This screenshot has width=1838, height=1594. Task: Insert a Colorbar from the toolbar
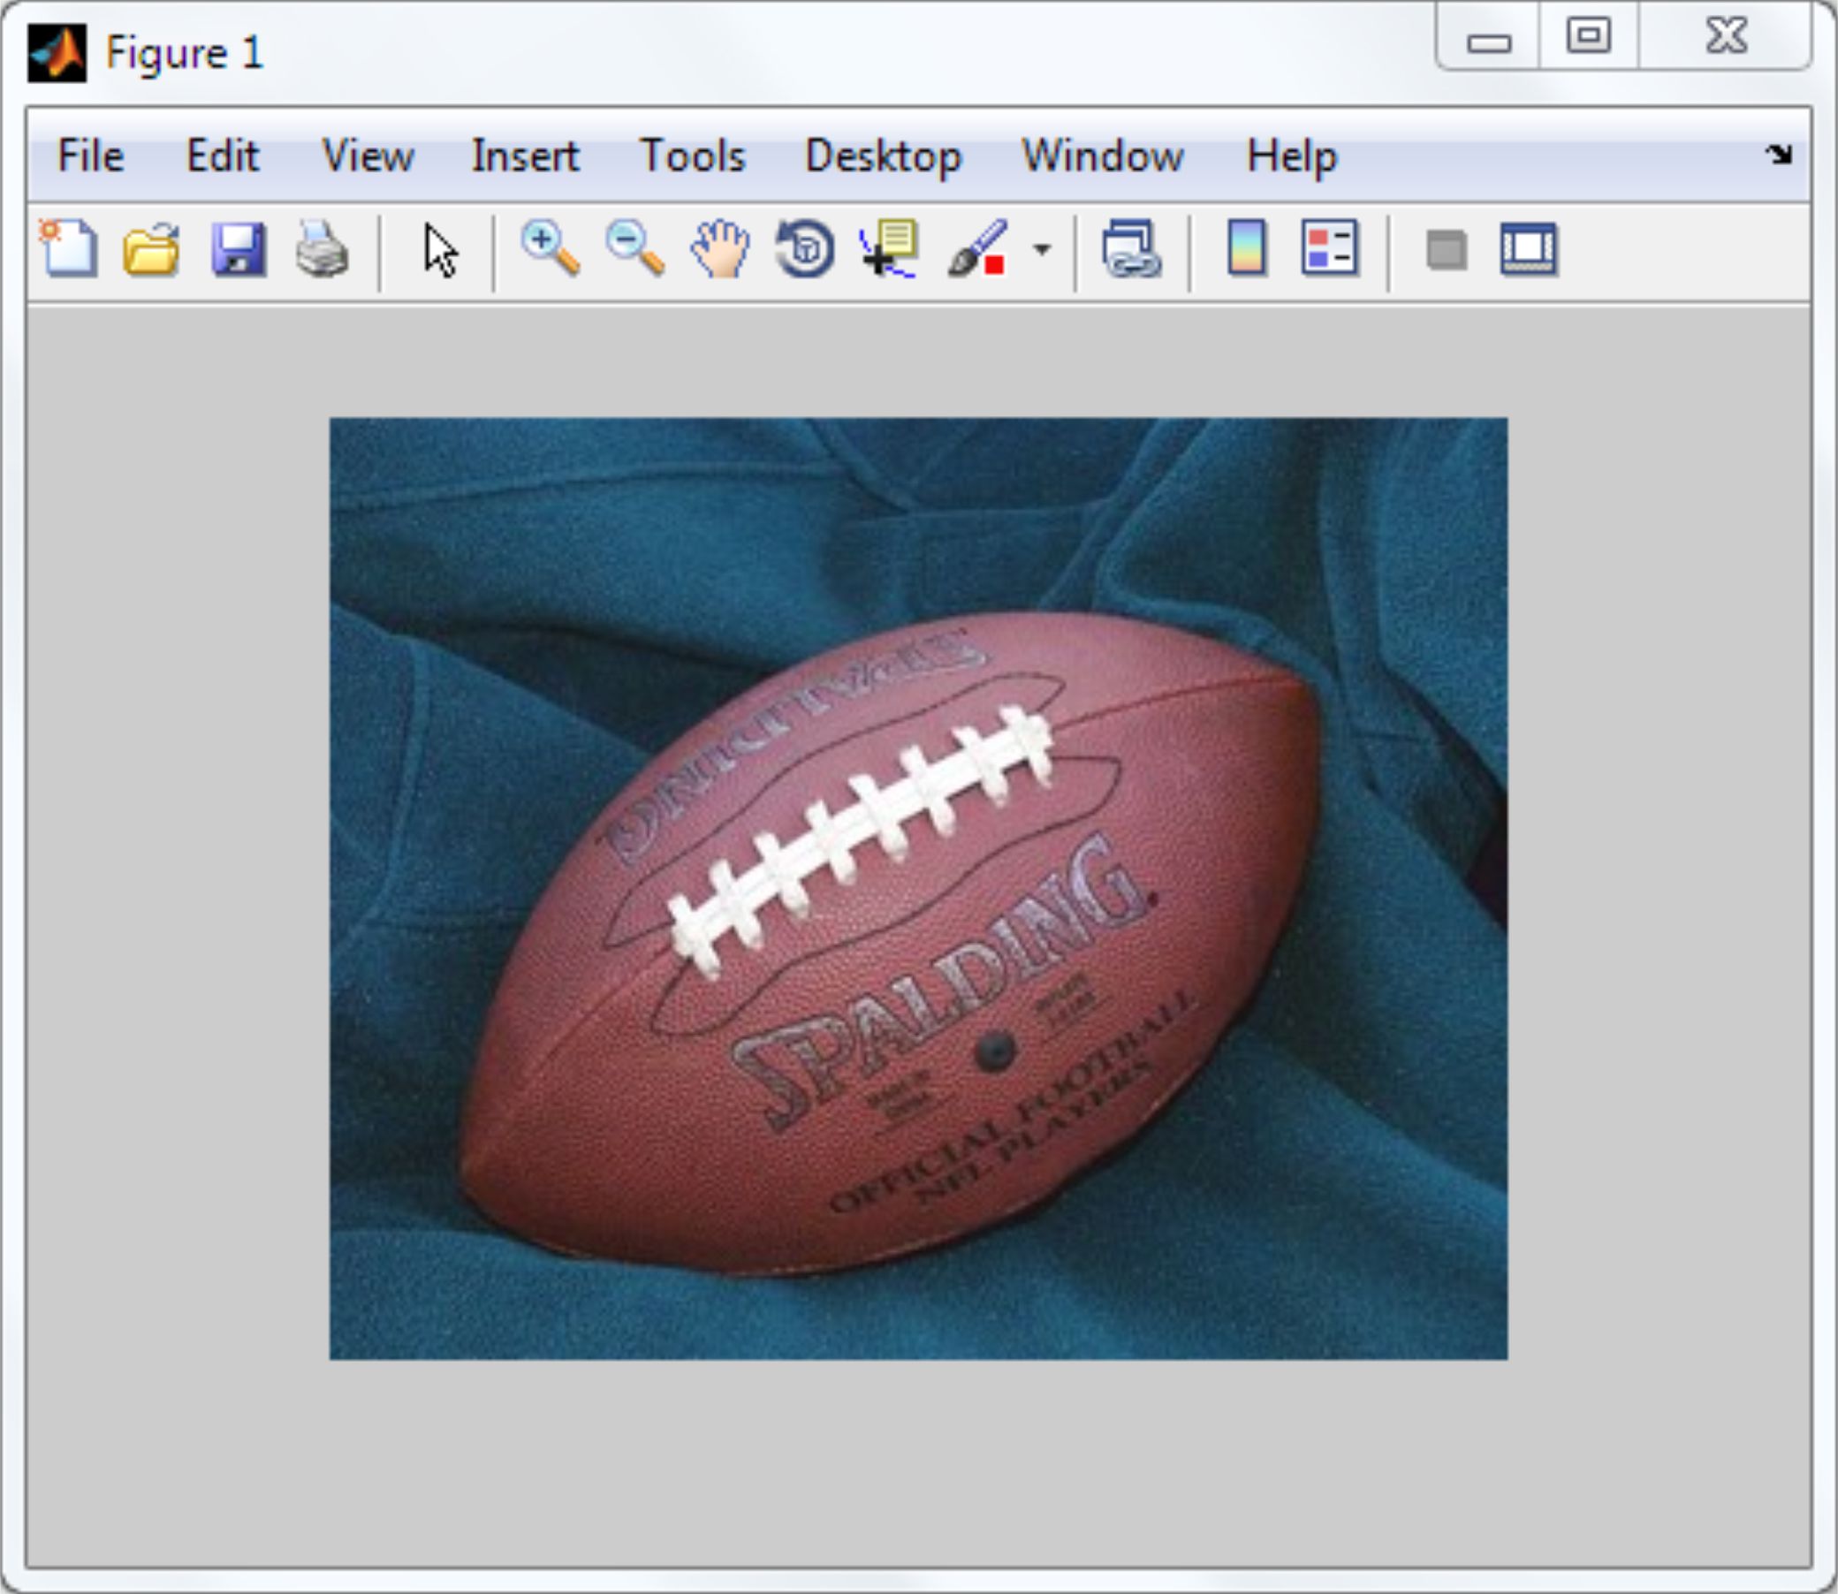point(1246,249)
